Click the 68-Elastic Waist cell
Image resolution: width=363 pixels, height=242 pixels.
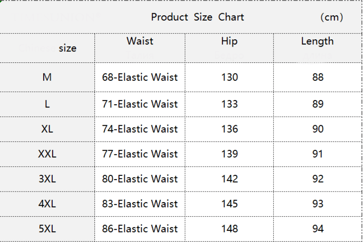[140, 77]
